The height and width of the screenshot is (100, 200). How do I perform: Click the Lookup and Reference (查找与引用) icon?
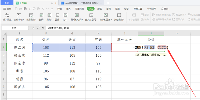(x=91, y=15)
